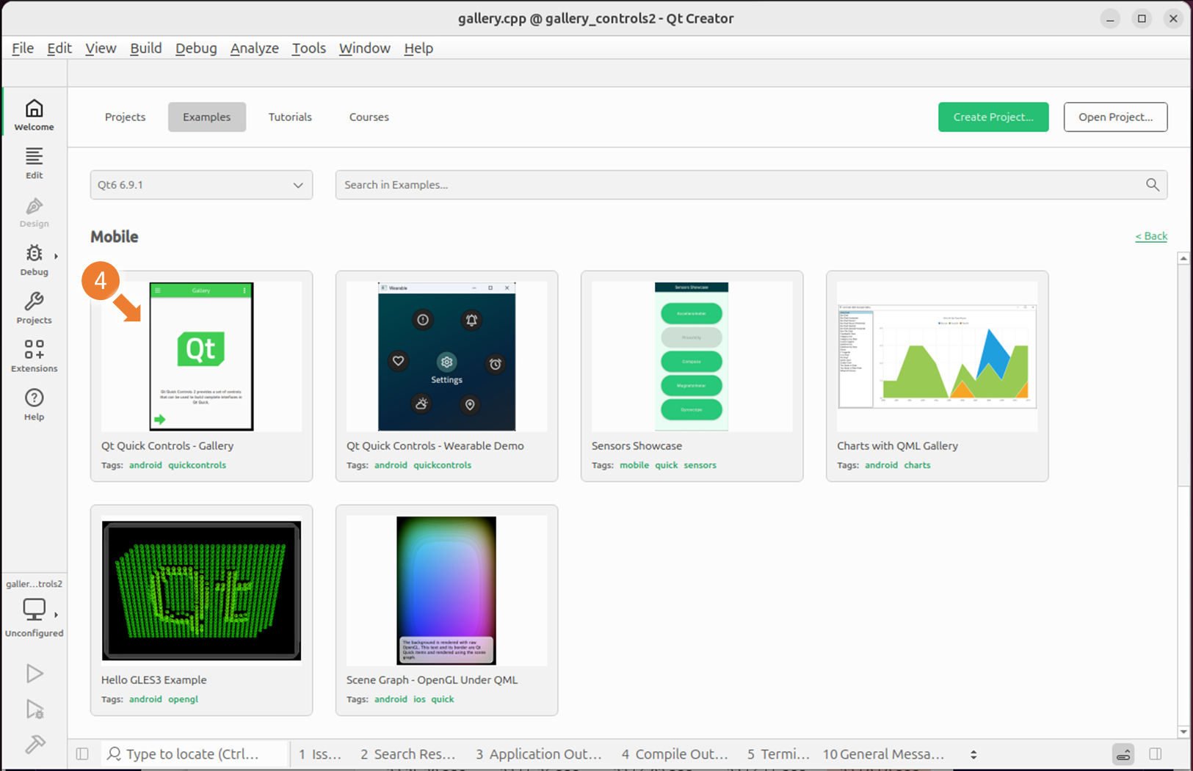The width and height of the screenshot is (1193, 771).
Task: Open the Help menu
Action: click(x=418, y=48)
